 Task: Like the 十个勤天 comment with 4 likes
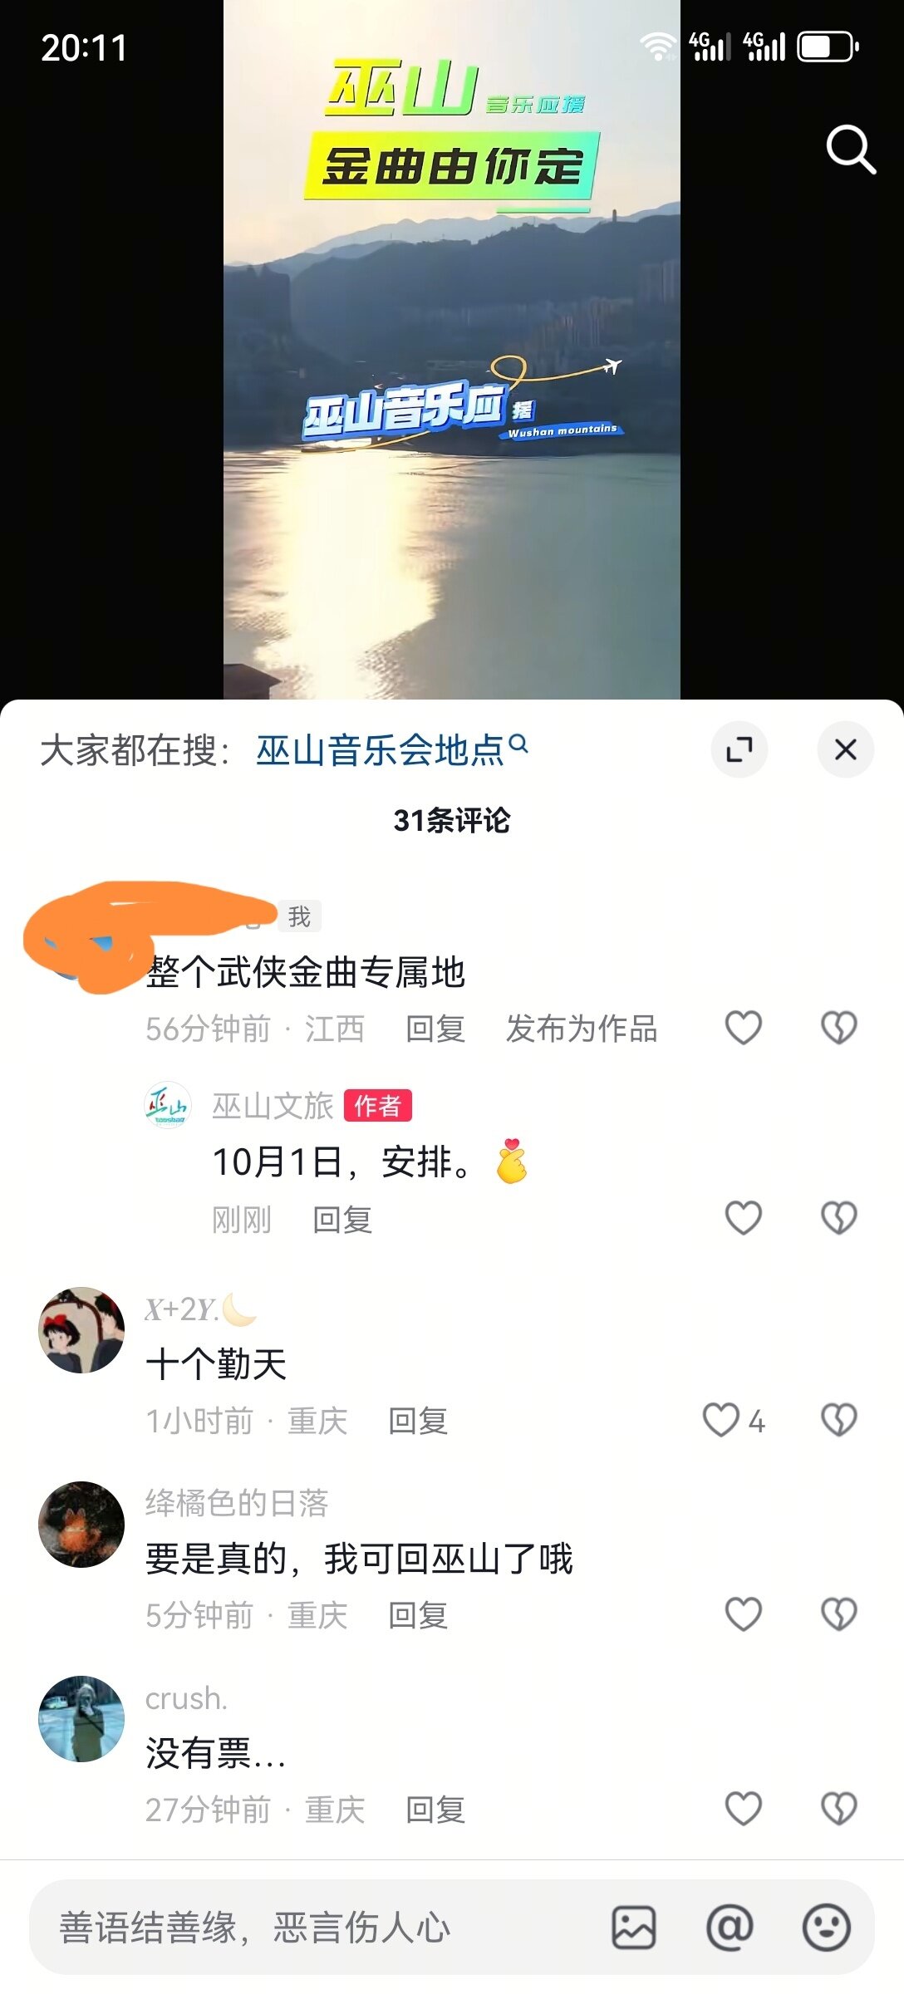click(x=734, y=1420)
